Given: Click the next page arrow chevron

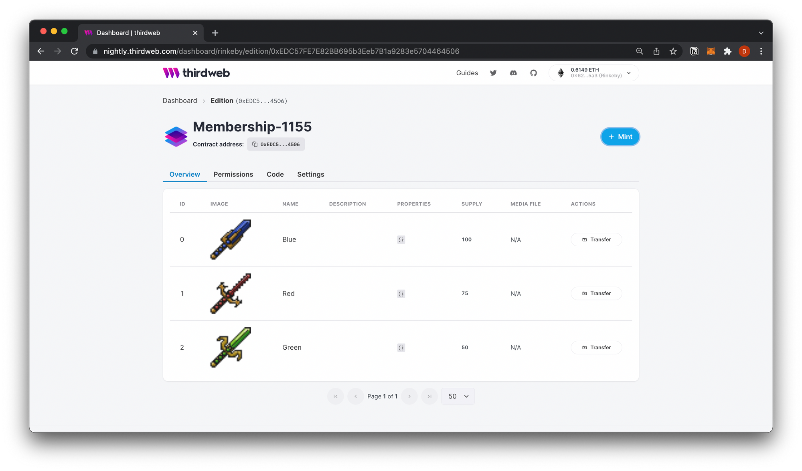Looking at the screenshot, I should 410,397.
